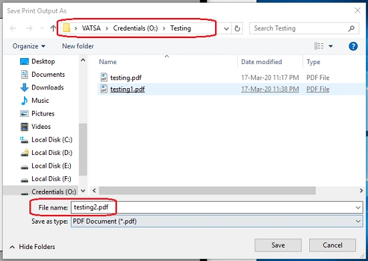
Task: Click the Save button
Action: click(278, 245)
